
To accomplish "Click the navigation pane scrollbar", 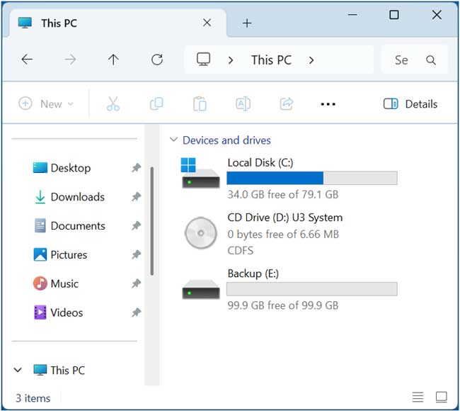I will point(152,221).
